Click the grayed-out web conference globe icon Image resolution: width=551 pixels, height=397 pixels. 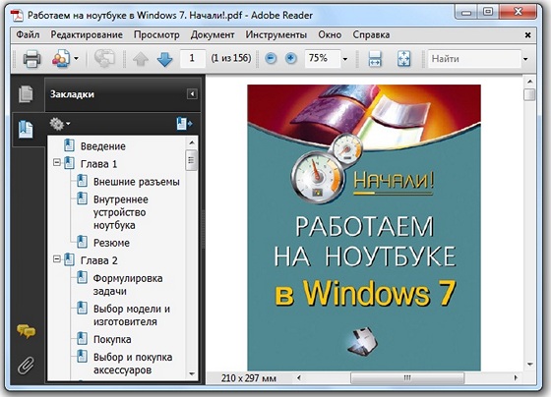[104, 58]
